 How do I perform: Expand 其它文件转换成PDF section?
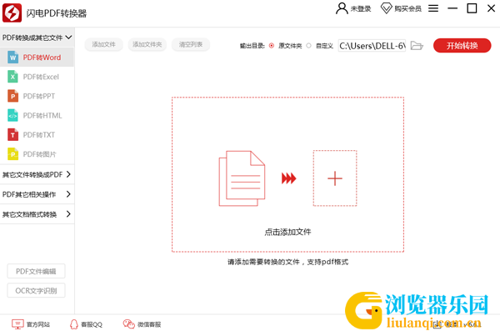37,174
